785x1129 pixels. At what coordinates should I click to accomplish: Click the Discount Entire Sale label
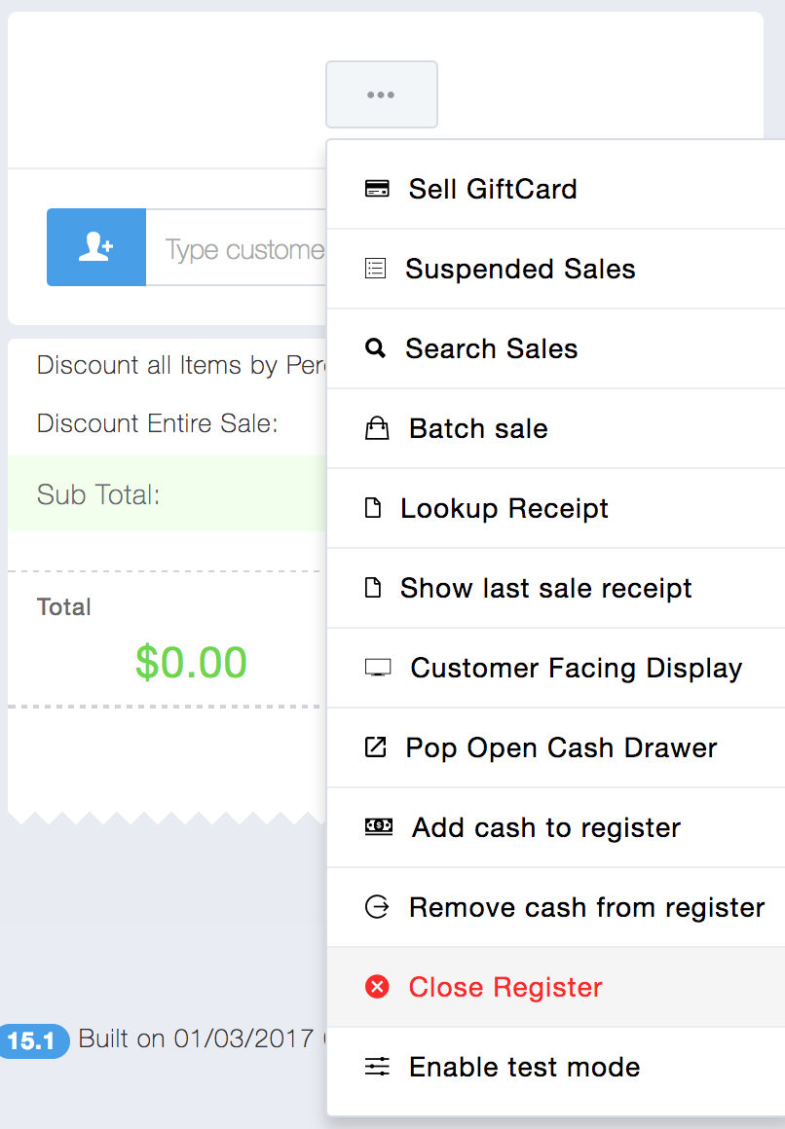[x=157, y=423]
